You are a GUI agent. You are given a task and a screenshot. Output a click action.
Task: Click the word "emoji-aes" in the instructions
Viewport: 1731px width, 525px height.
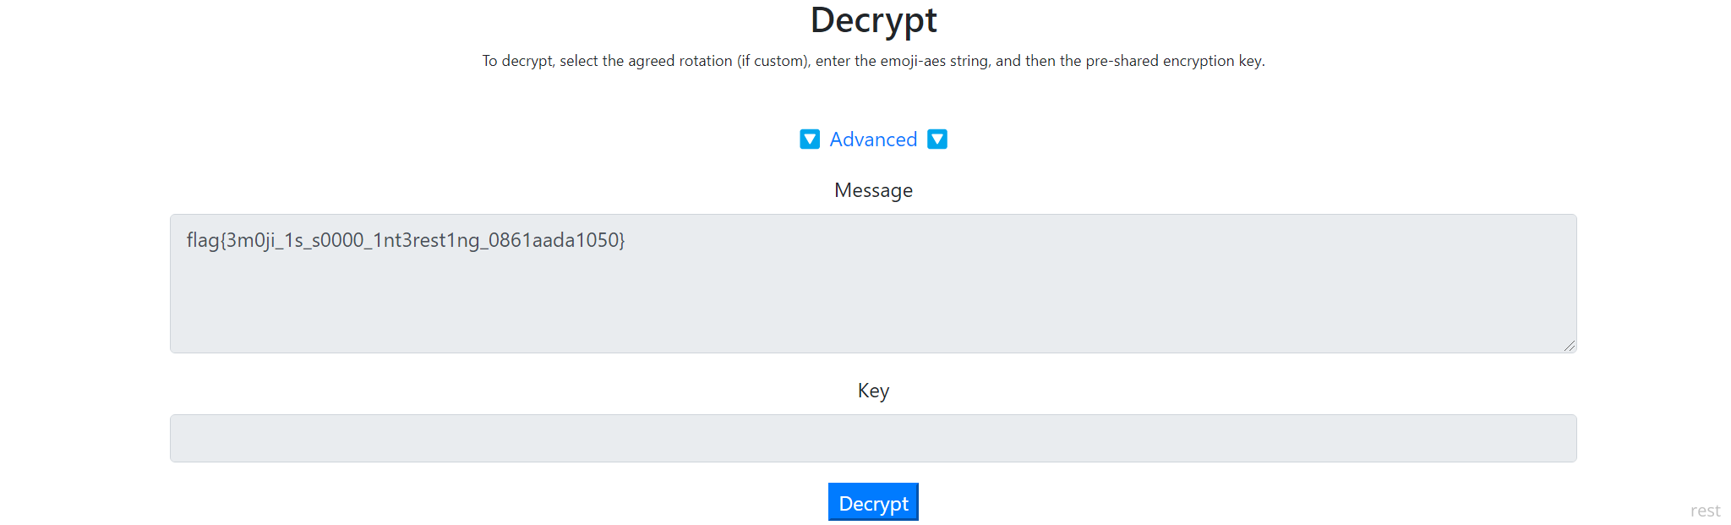[913, 61]
